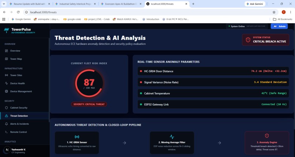Open the Introduction bookmark
Image resolution: width=295 pixels, height=157 pixels.
(x=151, y=19)
